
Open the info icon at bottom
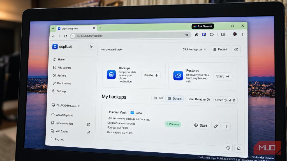(228, 148)
